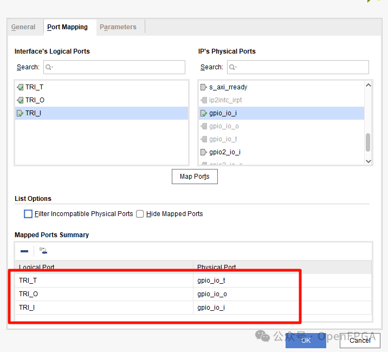This screenshot has height=352, width=388.
Task: Select gpio_io_t in physical ports list
Action: point(281,139)
